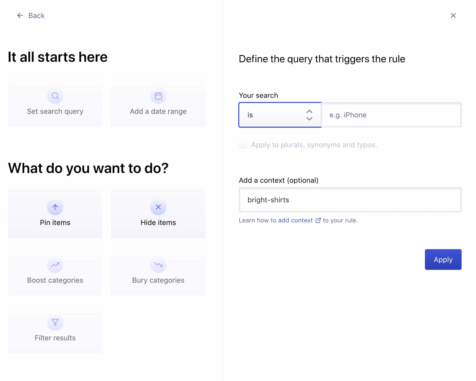Select the Filter results funnel icon
Viewport: 476px width, 381px height.
click(x=55, y=322)
